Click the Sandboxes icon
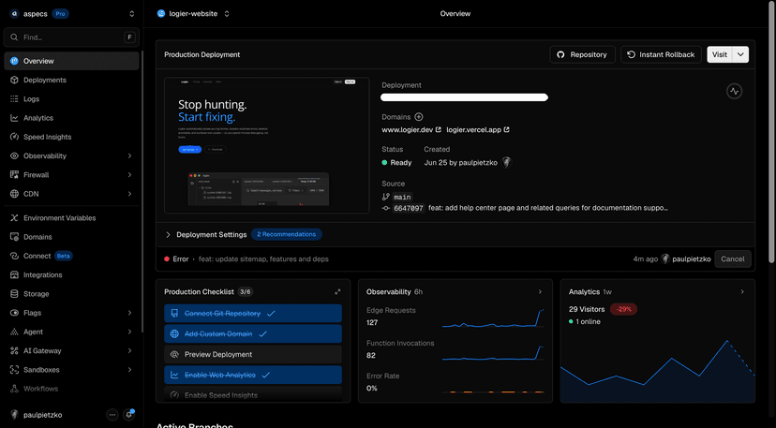 (14, 370)
